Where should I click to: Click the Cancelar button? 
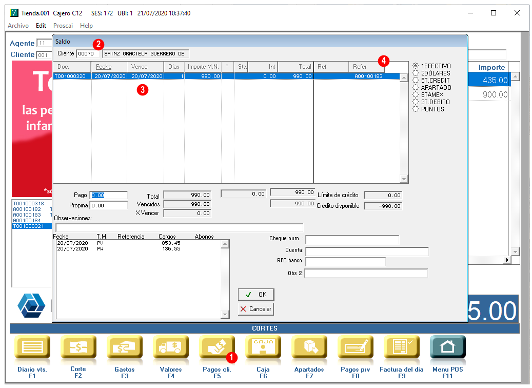pos(255,309)
